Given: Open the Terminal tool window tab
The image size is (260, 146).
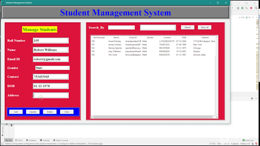Looking at the screenshot, I should coord(45,140).
